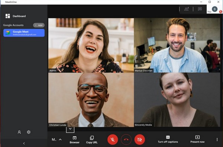Viewport: 223px width, 147px height.
Task: Open the meeting in Browser
Action: [75, 140]
